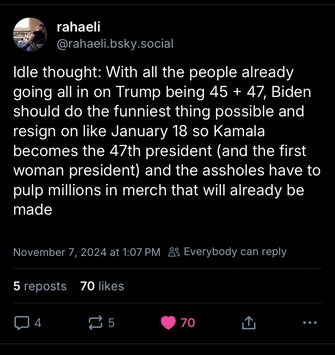View the "70 likes" list
The image size is (335, 355).
click(102, 286)
